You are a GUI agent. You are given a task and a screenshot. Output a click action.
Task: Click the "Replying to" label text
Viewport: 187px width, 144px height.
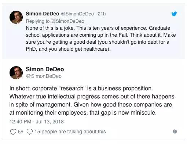[x=38, y=21]
